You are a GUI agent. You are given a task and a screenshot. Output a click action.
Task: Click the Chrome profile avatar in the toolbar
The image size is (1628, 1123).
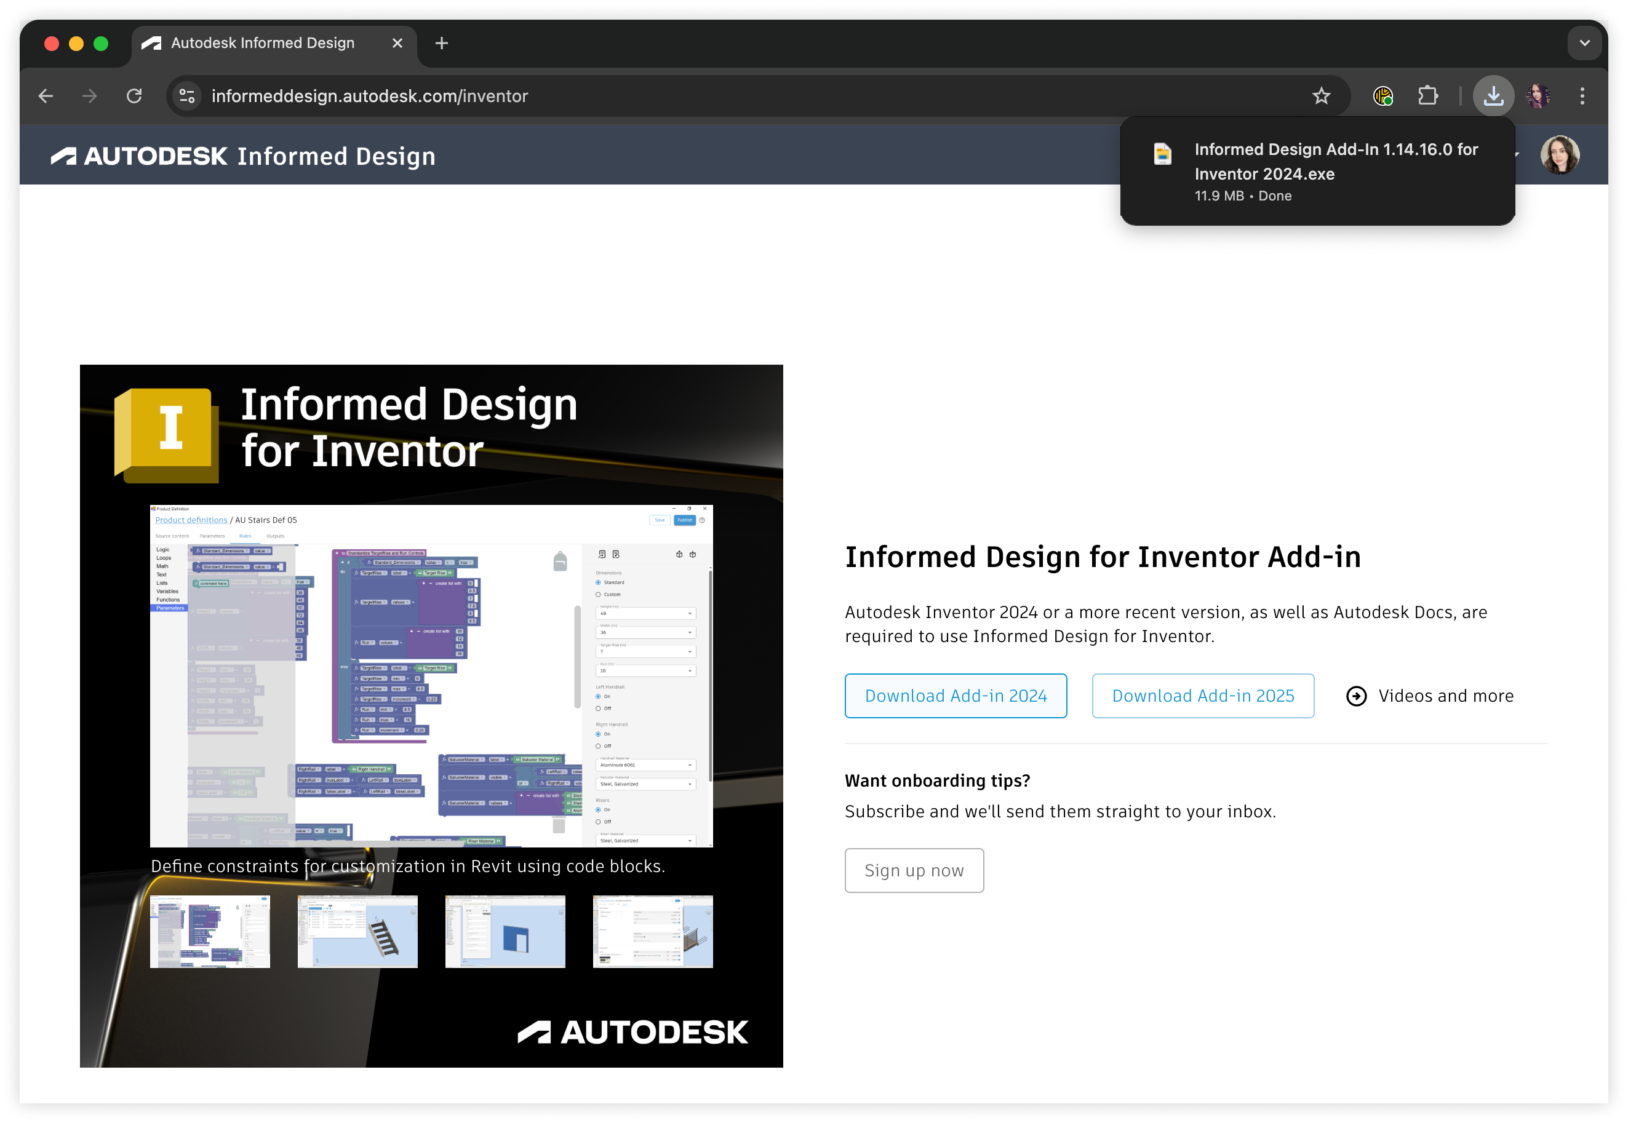tap(1538, 96)
